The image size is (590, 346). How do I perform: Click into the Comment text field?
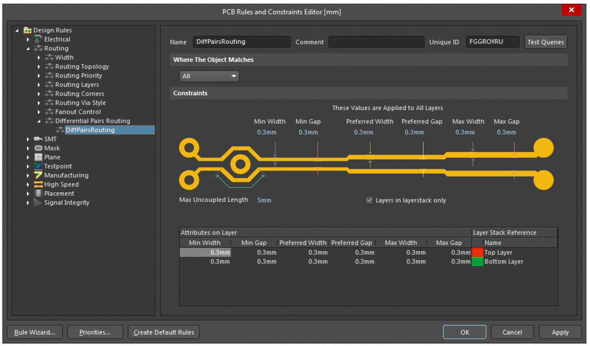(x=376, y=42)
